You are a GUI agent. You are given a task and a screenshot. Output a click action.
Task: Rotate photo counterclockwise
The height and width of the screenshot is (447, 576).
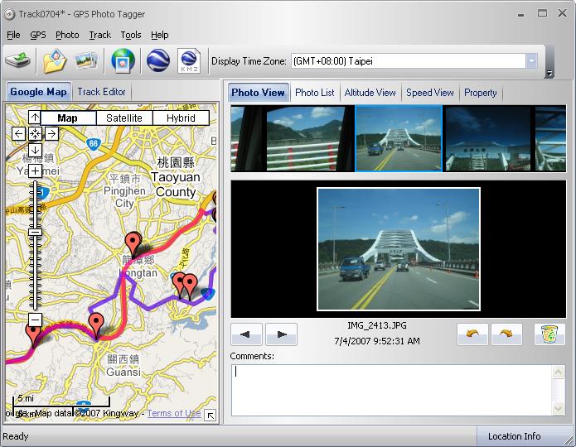point(472,334)
